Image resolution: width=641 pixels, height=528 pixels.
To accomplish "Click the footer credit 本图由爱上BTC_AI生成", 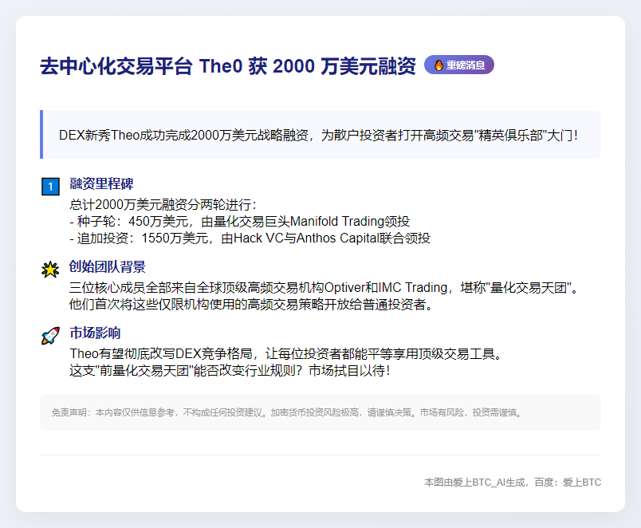I will [x=513, y=483].
